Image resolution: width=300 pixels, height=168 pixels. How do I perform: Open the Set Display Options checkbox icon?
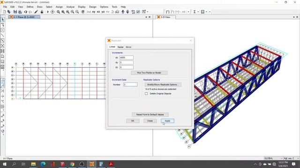[138, 12]
